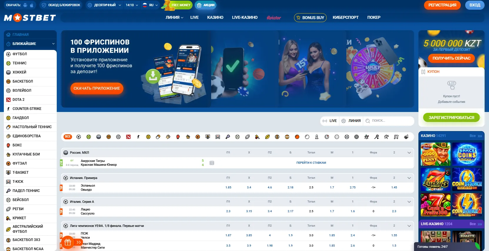Open ПОКЕР in the top navigation
This screenshot has width=489, height=251.
[374, 18]
